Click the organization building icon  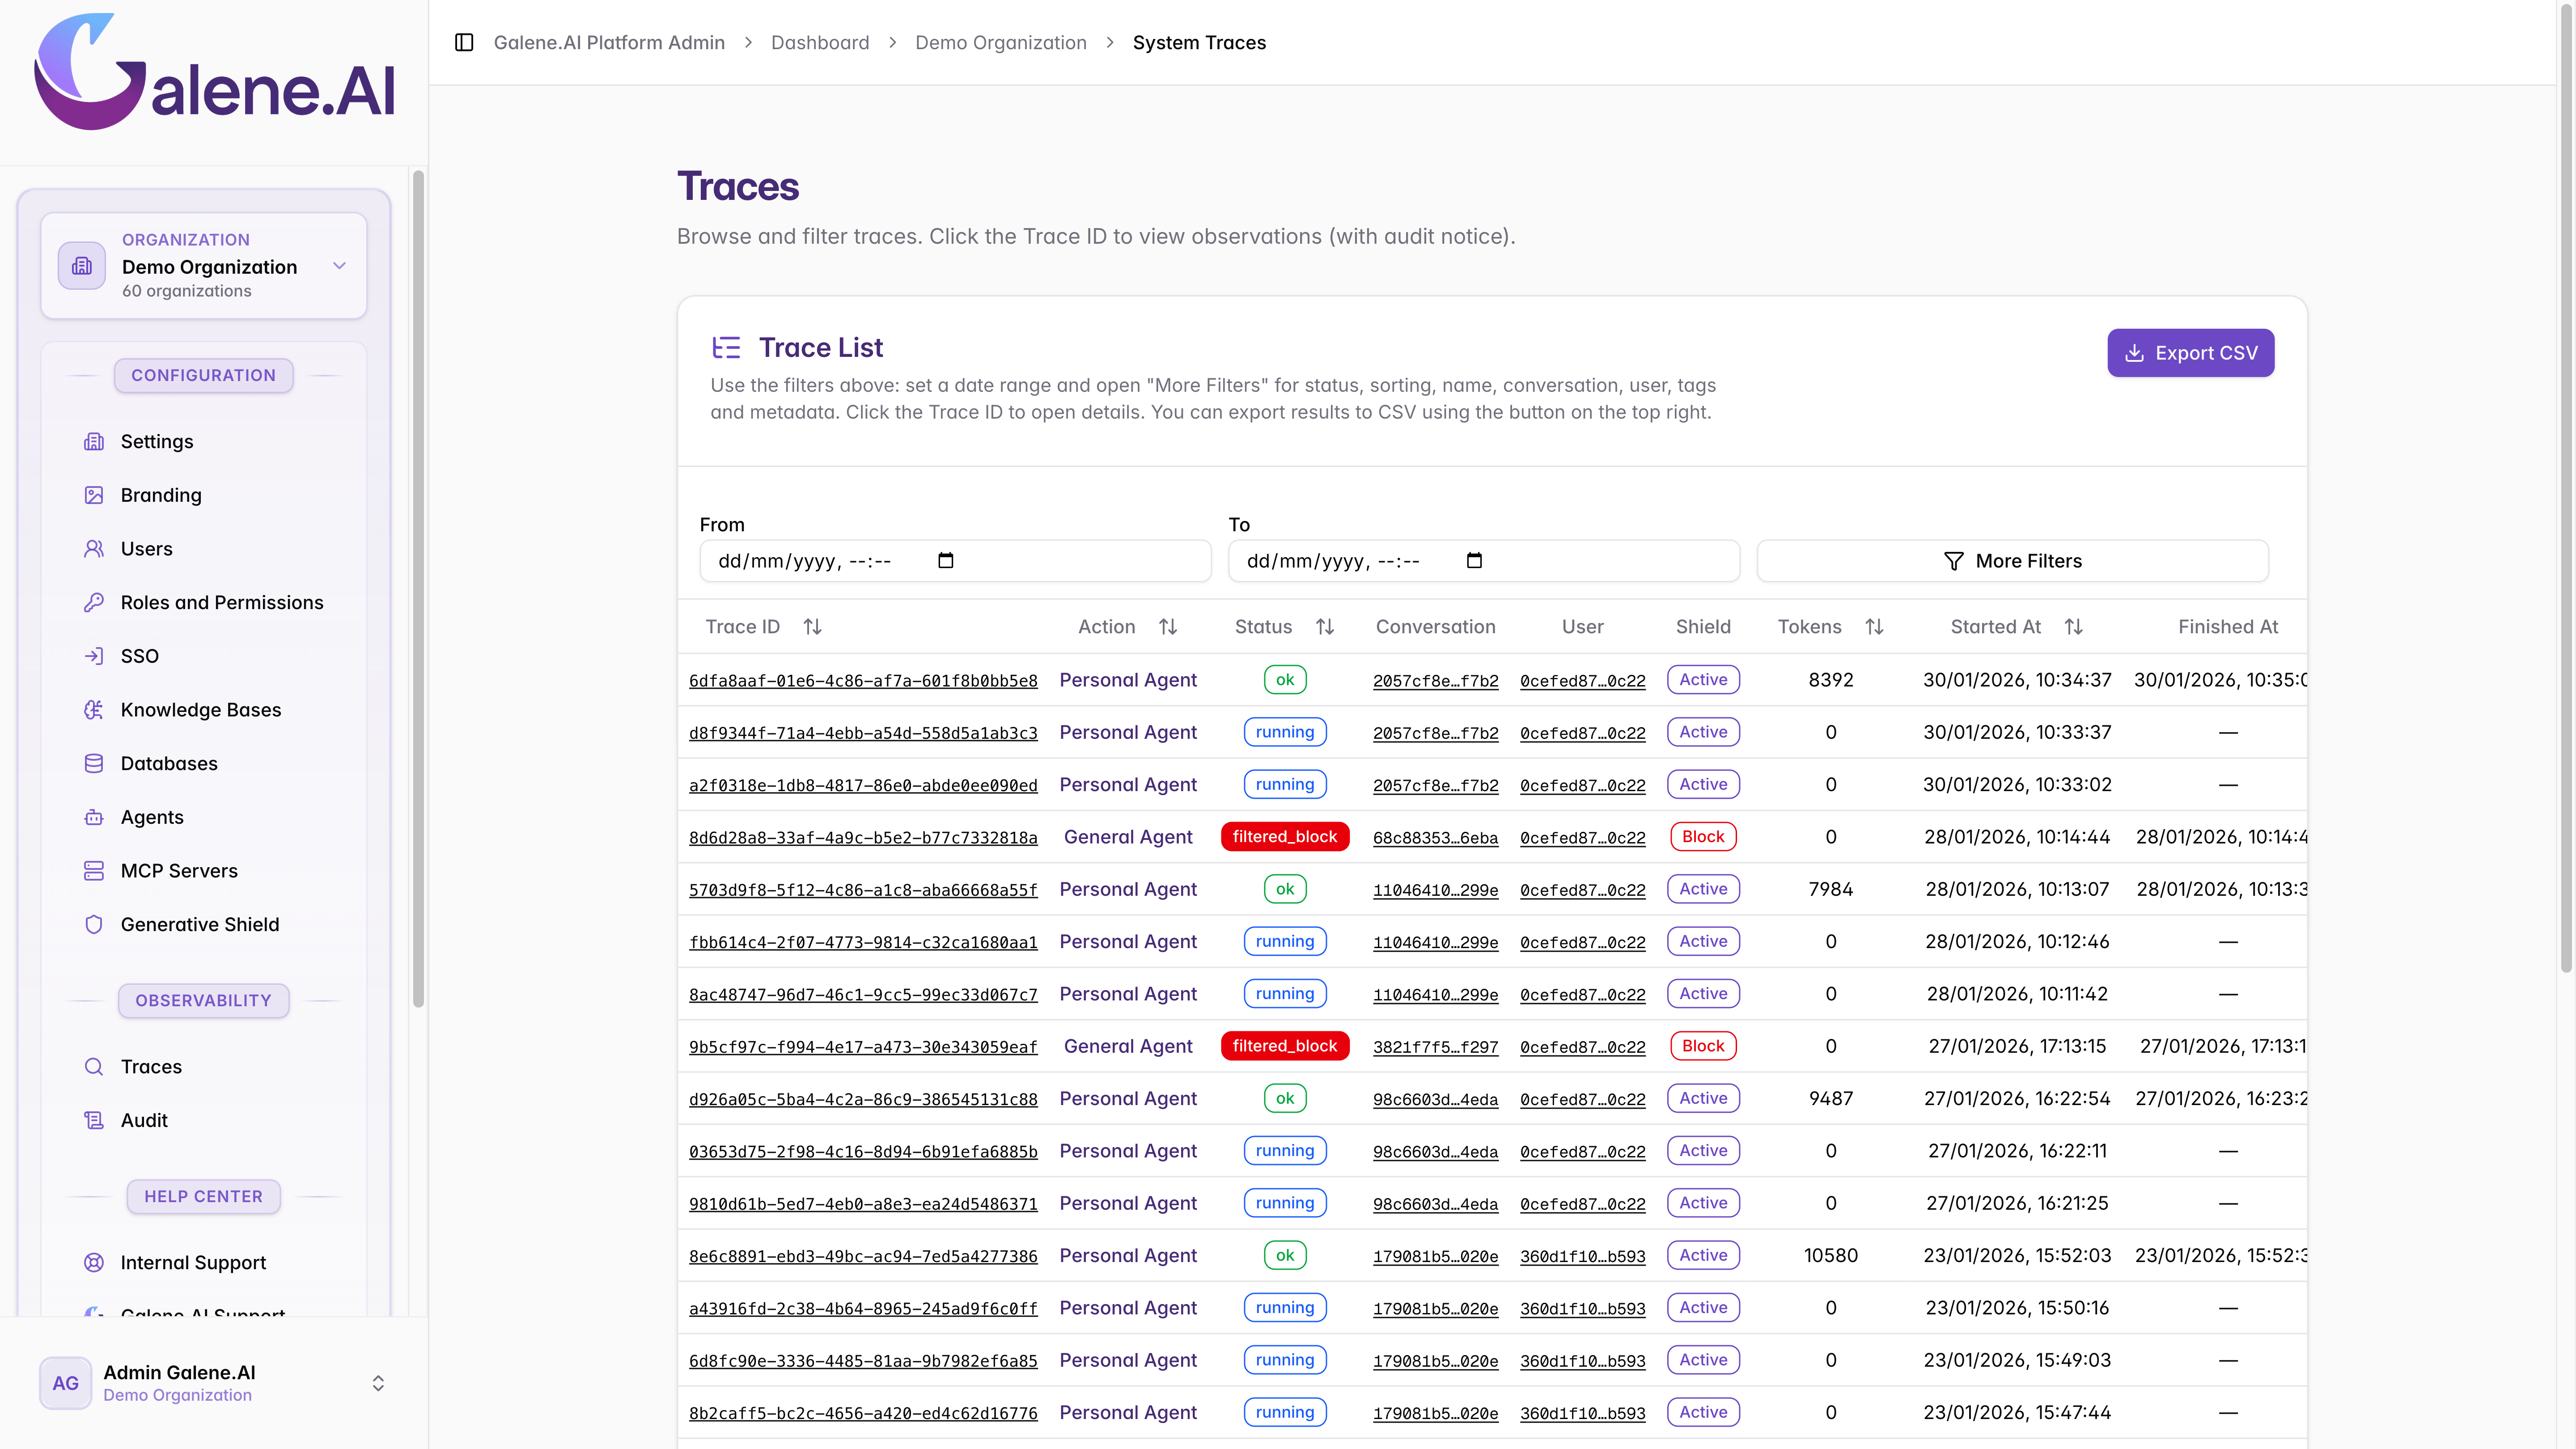[x=82, y=266]
